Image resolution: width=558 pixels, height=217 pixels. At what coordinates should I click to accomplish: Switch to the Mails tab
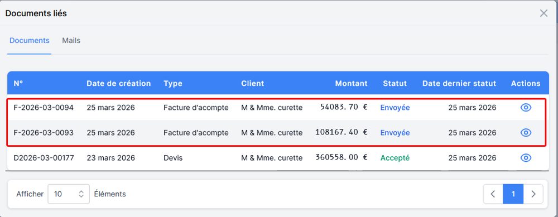click(x=71, y=41)
